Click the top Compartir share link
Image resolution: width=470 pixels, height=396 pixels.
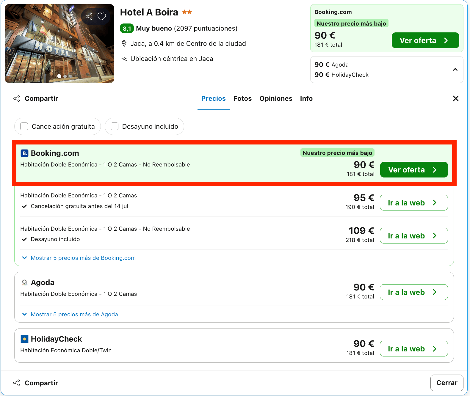36,98
